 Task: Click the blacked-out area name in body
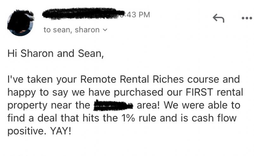coord(113,105)
